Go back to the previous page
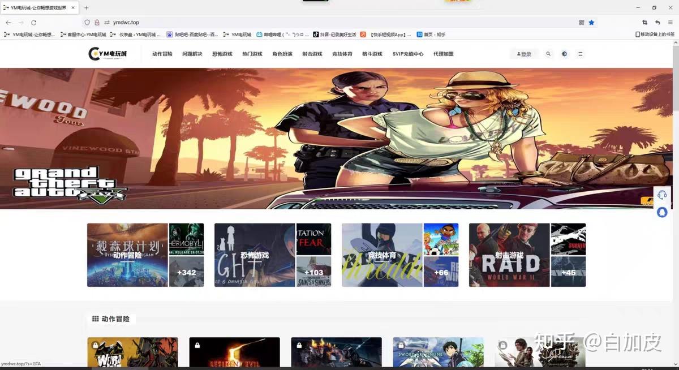The height and width of the screenshot is (370, 679). (x=8, y=22)
